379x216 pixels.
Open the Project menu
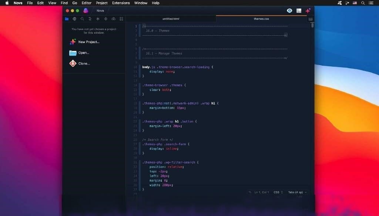pos(101,3)
